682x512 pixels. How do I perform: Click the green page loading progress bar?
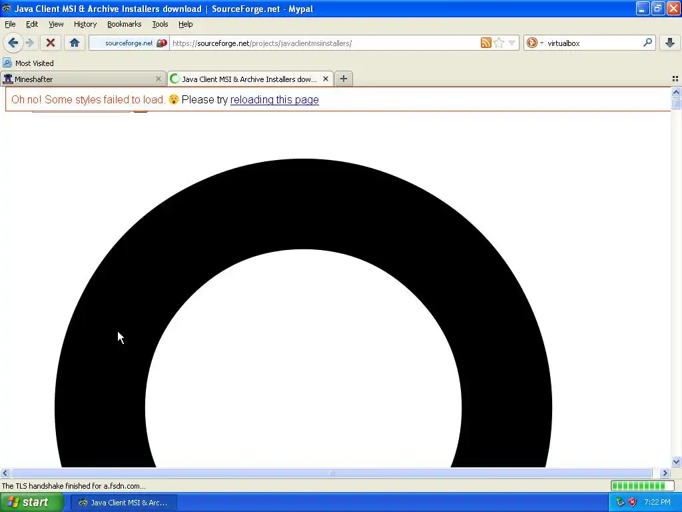pos(643,485)
